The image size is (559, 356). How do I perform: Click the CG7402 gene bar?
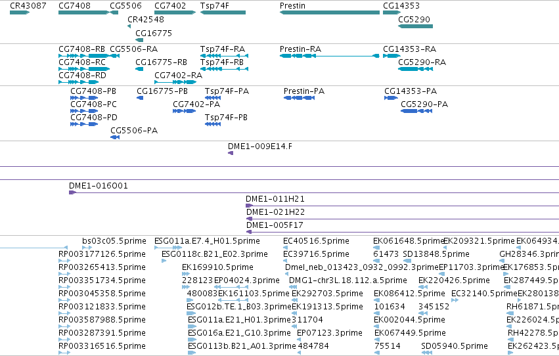pyautogui.click(x=175, y=12)
